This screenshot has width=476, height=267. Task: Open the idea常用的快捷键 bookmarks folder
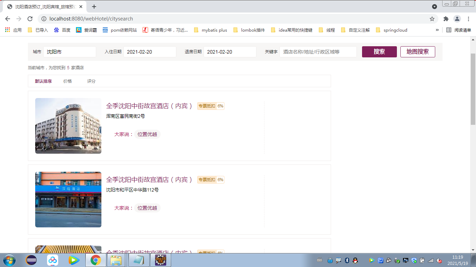pos(291,30)
